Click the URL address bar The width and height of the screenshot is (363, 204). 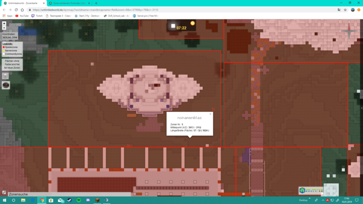pyautogui.click(x=180, y=10)
